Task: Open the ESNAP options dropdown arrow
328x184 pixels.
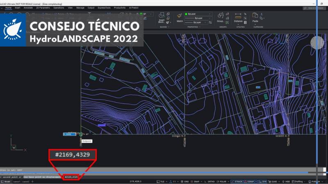Action: pyautogui.click(x=256, y=182)
